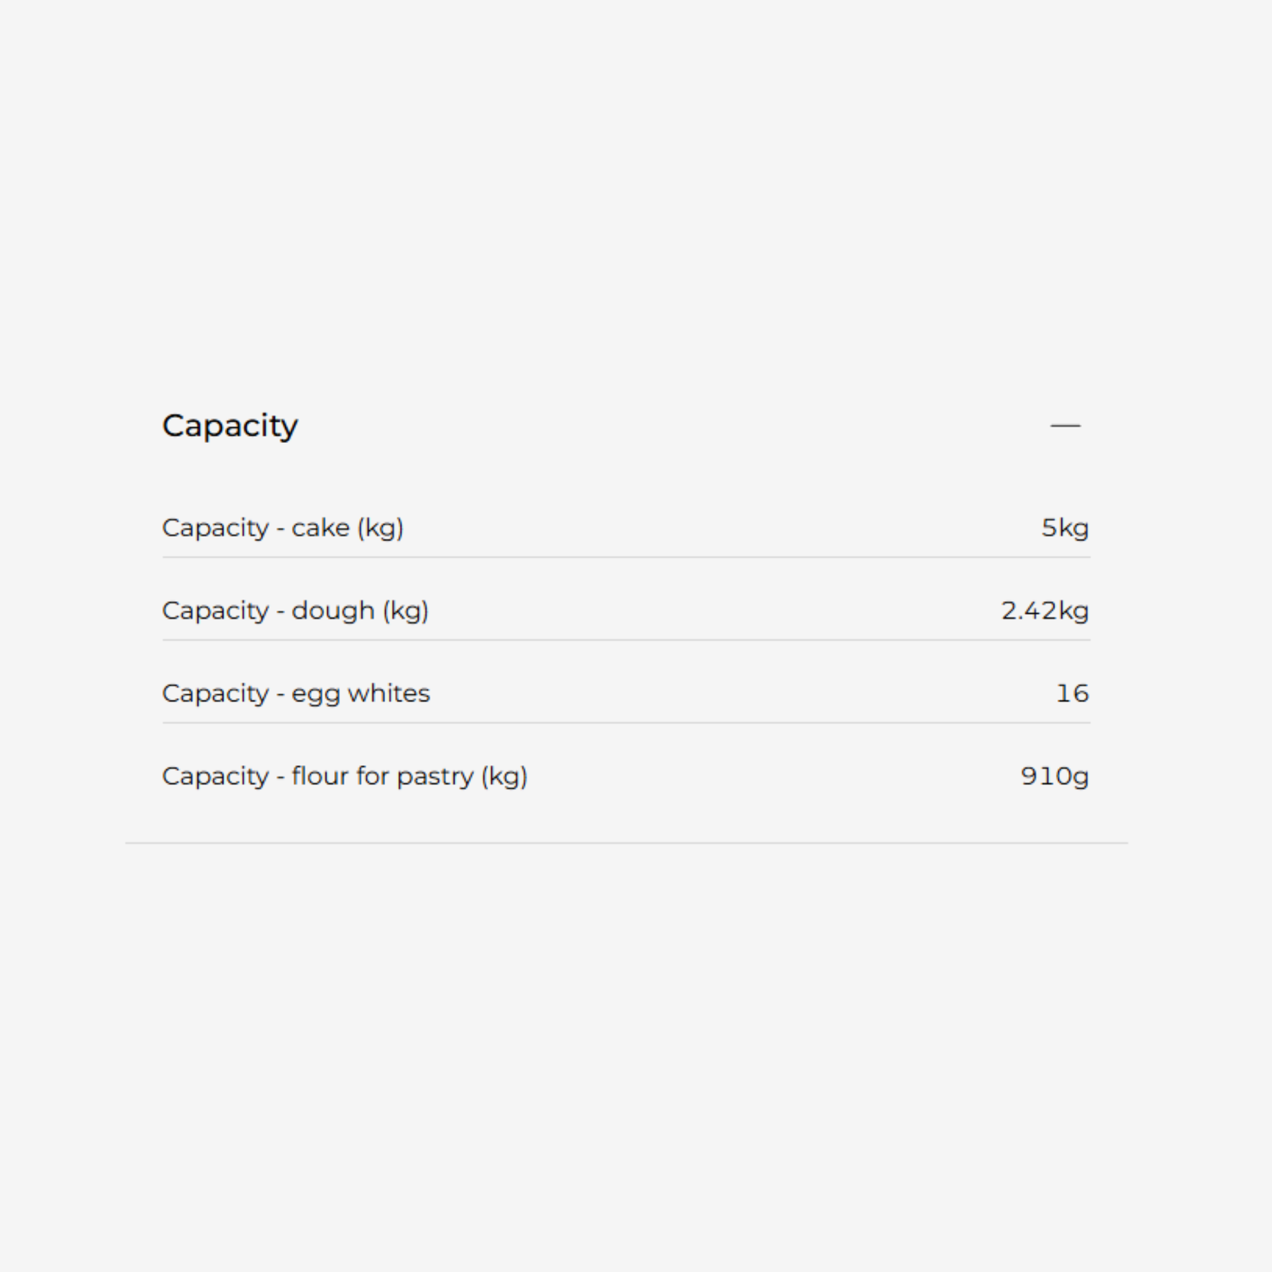Click the divider line under egg whites row

coord(626,723)
